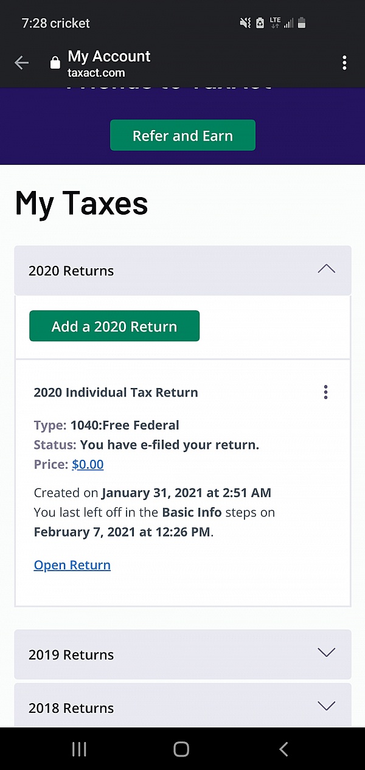Tap the battery icon in status bar
This screenshot has width=365, height=770.
pyautogui.click(x=302, y=23)
